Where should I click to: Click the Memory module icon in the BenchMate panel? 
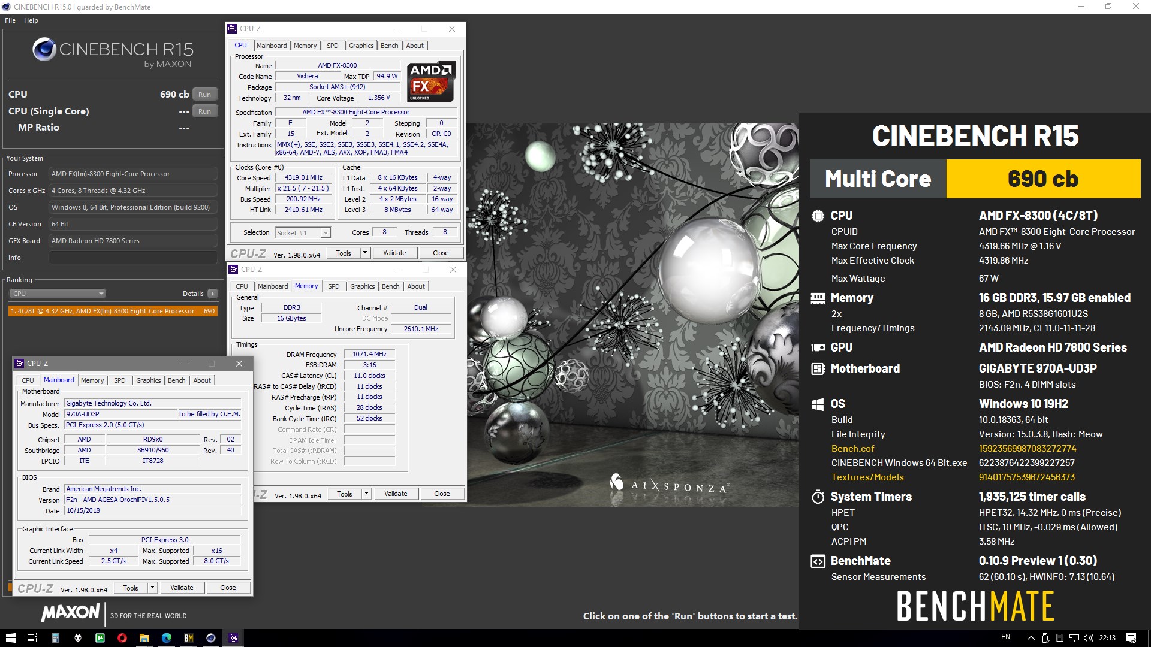(x=818, y=298)
